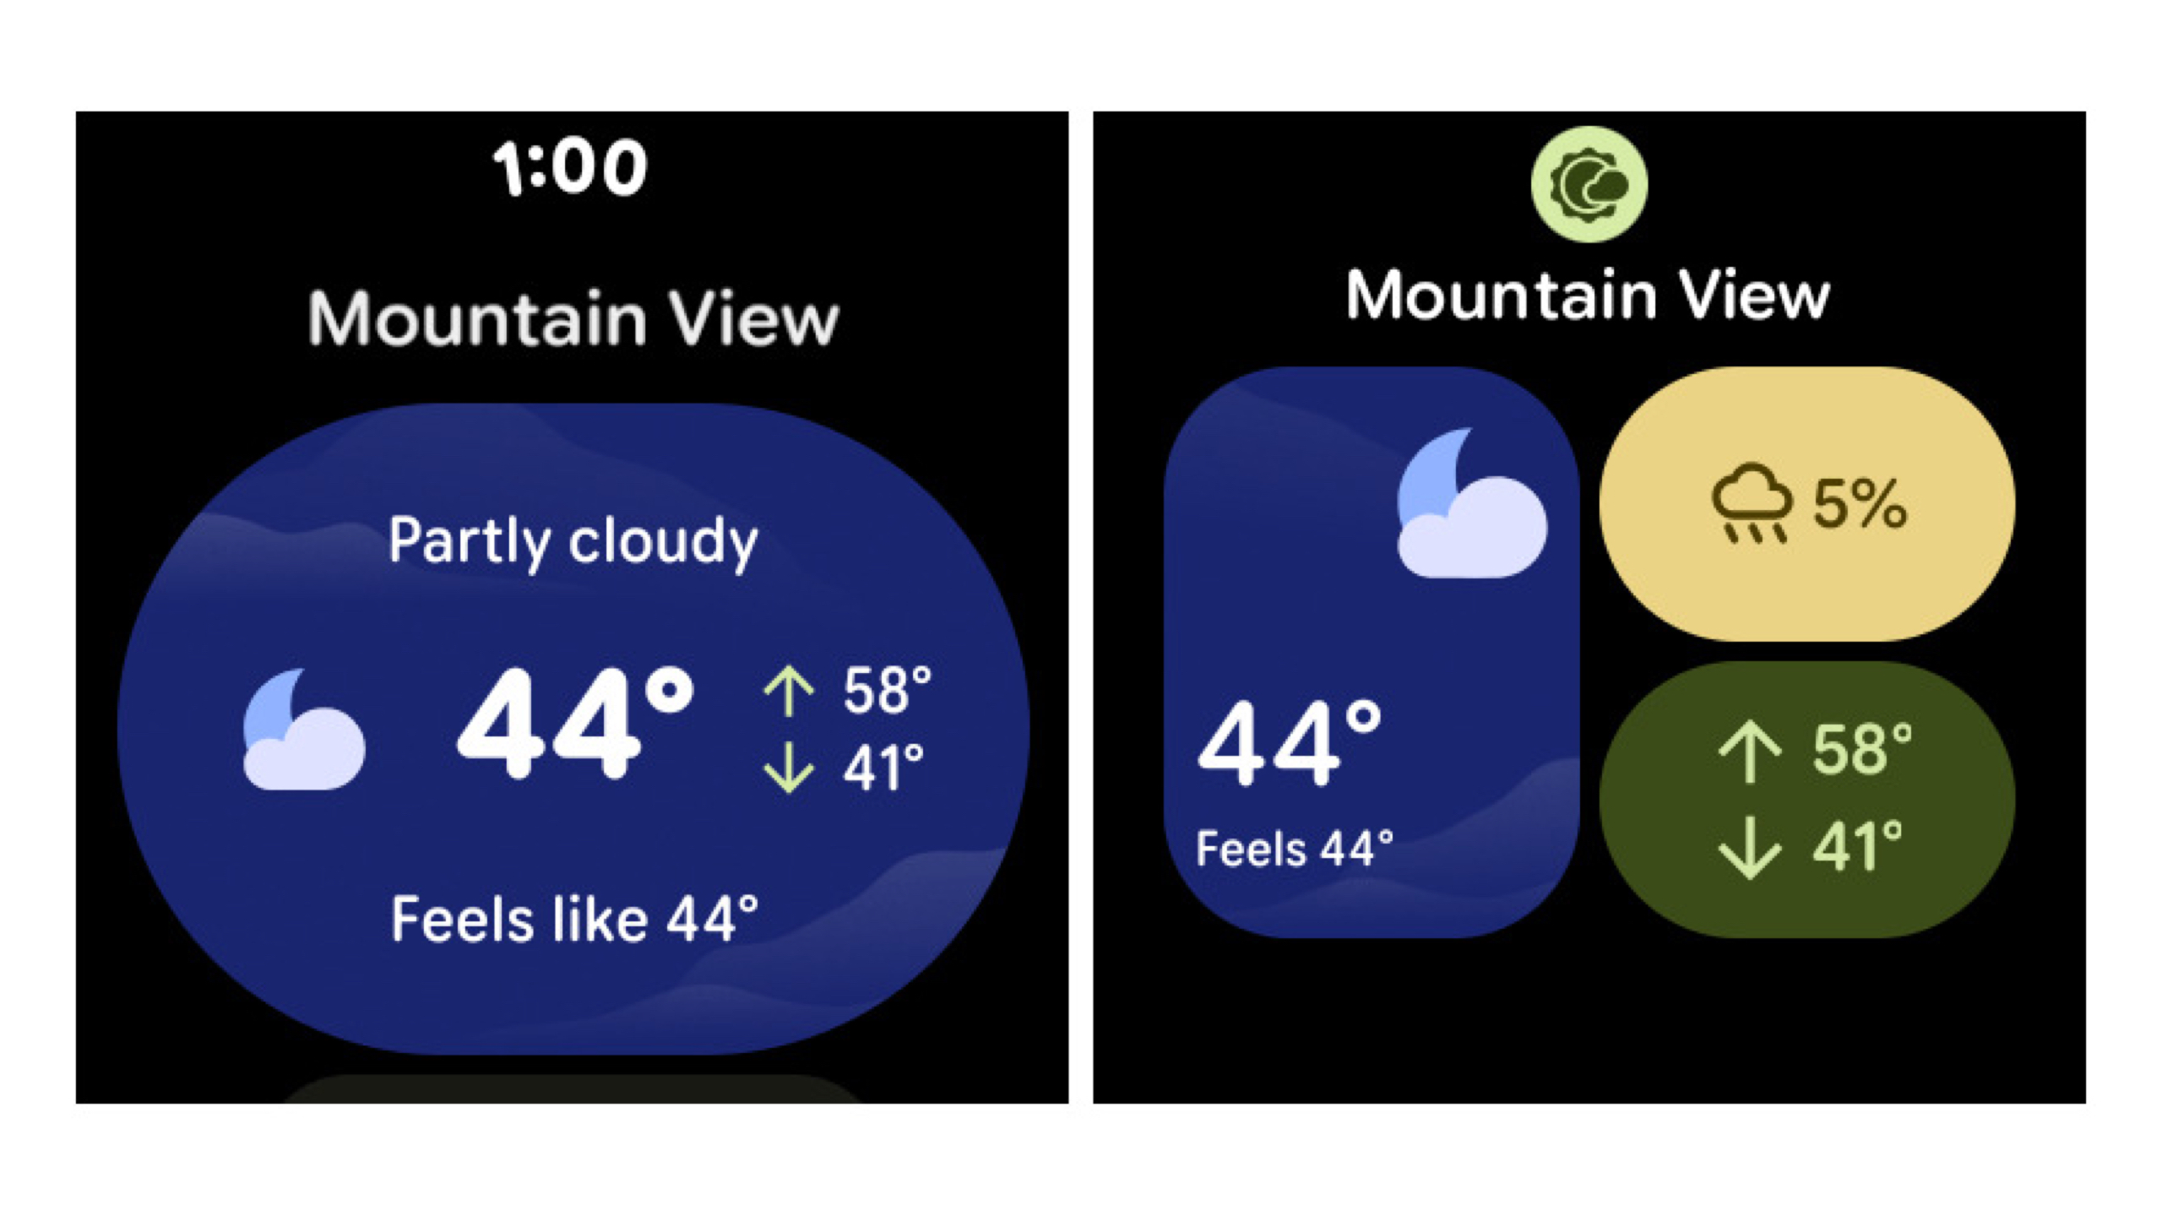Tap the Partly cloudy condition label
Screen dimensions: 2162x1216
pos(573,540)
